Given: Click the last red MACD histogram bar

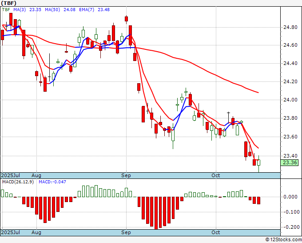Looking at the screenshot, I should 258,201.
